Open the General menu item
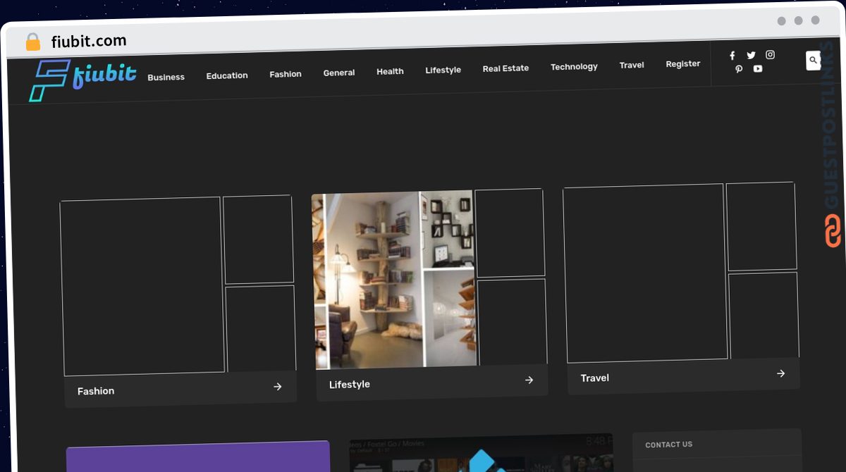Viewport: 846px width, 472px height. pyautogui.click(x=339, y=73)
